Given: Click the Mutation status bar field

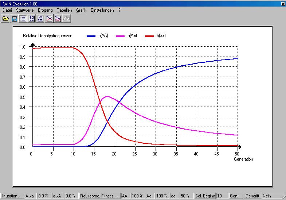Looking at the screenshot, I should tap(12, 196).
